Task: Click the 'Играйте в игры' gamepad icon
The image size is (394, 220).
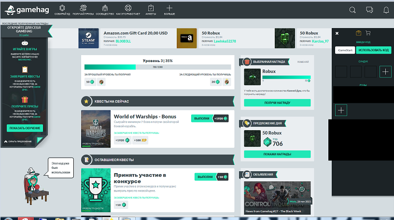Action: click(25, 43)
